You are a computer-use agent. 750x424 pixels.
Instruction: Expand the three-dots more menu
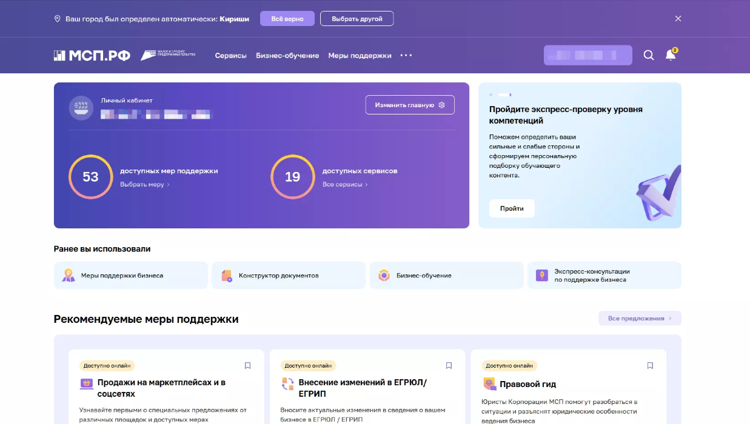406,55
